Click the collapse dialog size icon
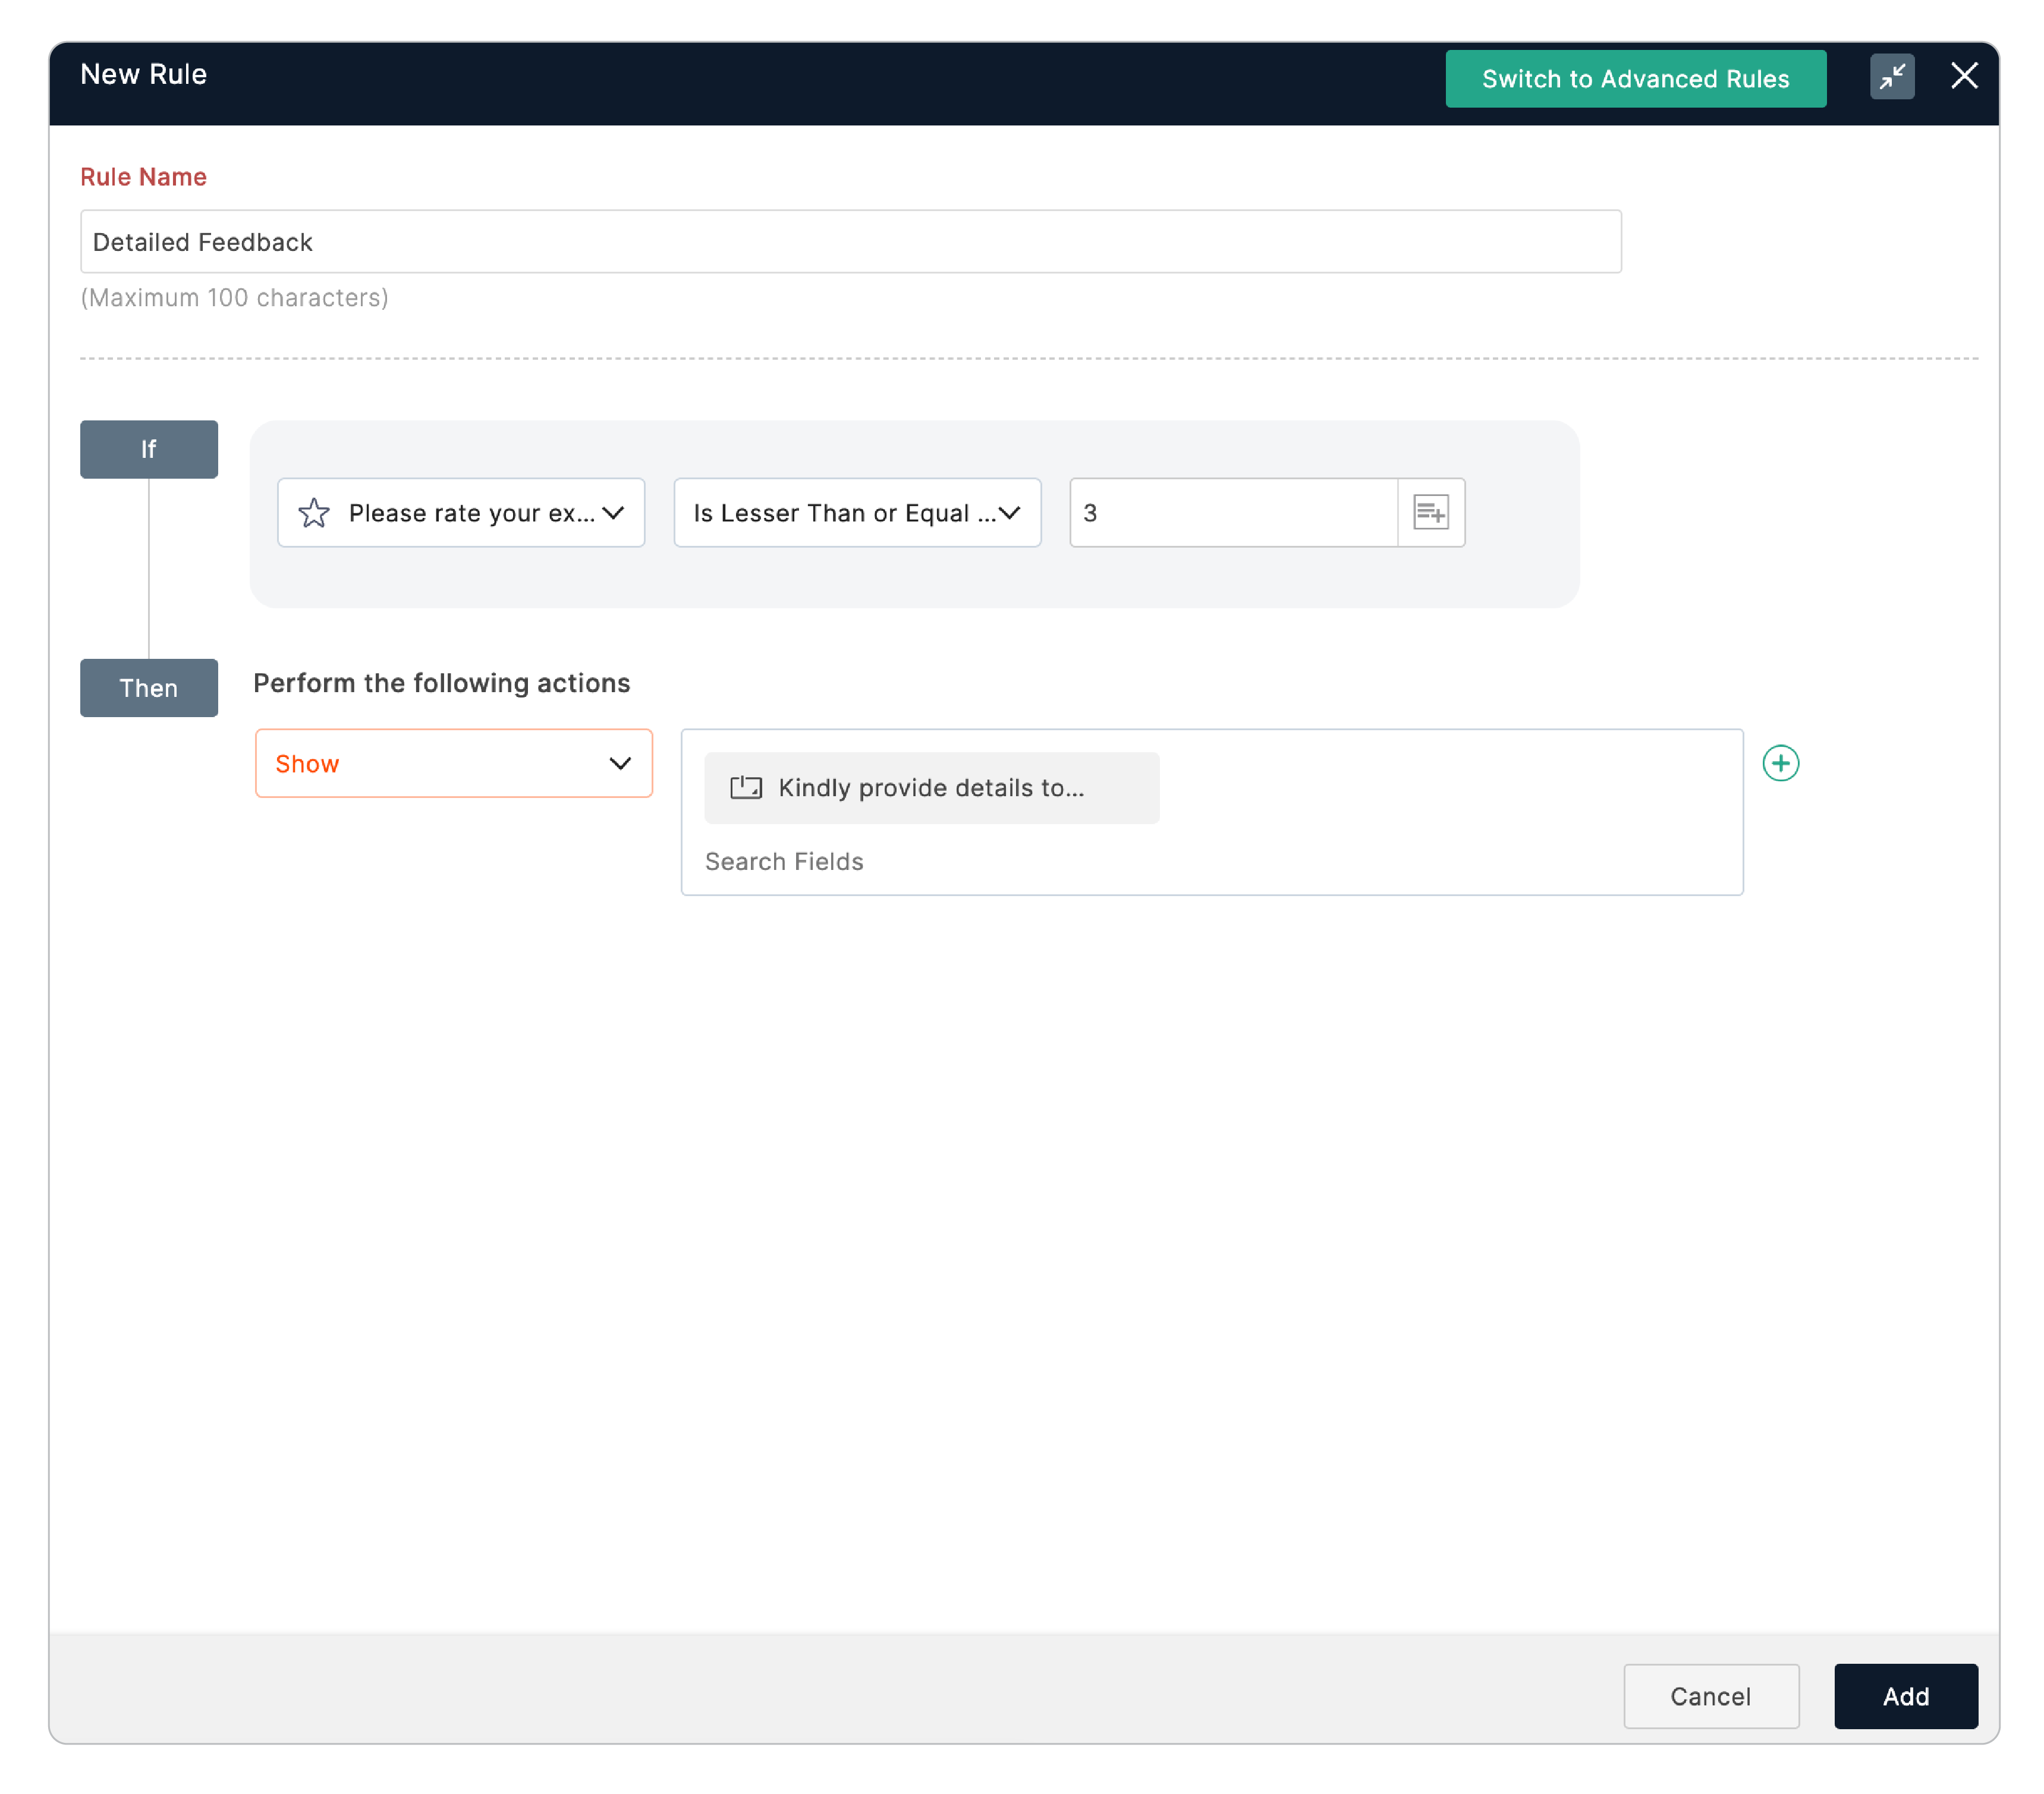 [x=1891, y=77]
